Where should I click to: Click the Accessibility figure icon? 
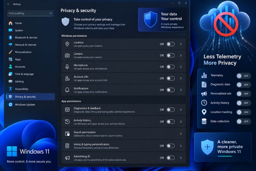click(10, 89)
